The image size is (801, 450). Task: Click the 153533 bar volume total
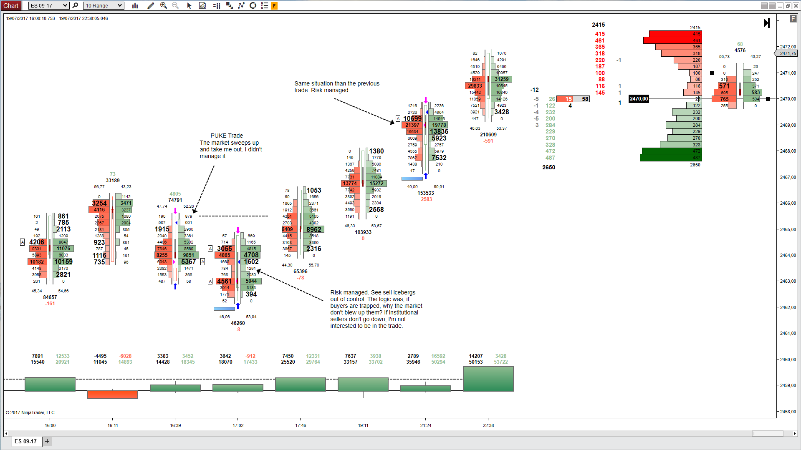click(426, 193)
